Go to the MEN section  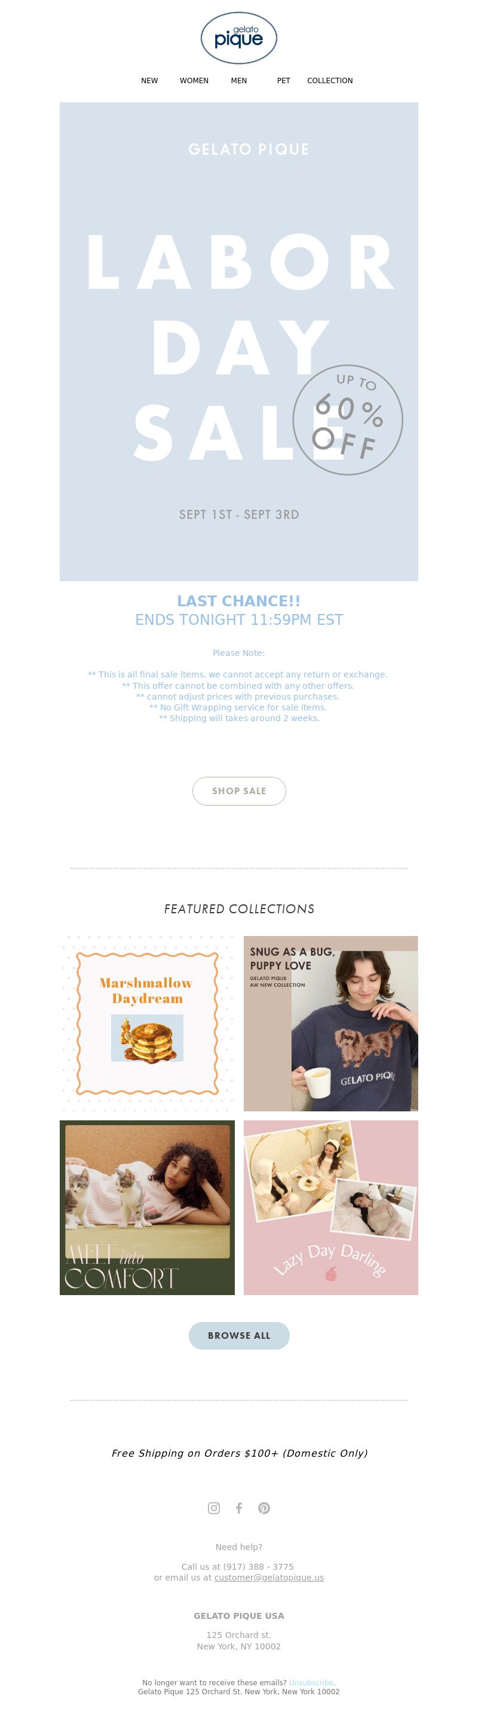[x=238, y=80]
